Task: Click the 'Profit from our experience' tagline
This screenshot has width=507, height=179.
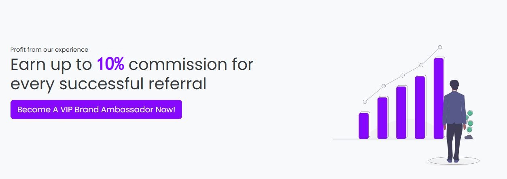Action: click(49, 50)
